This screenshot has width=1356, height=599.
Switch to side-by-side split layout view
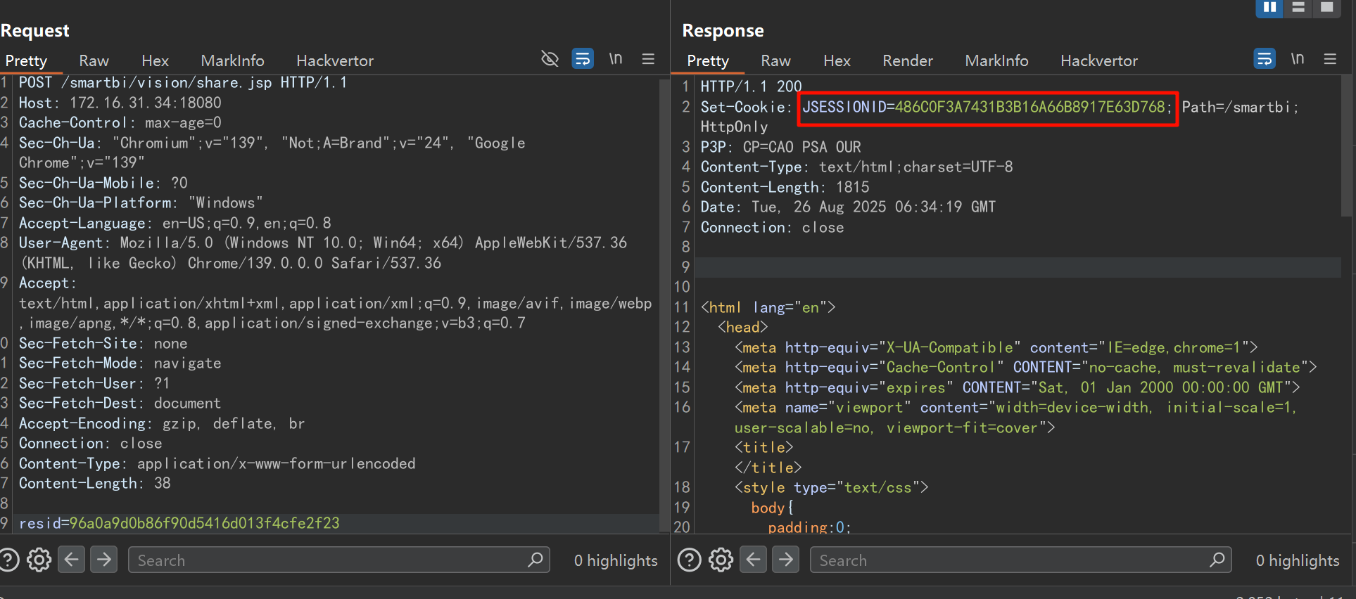tap(1269, 7)
